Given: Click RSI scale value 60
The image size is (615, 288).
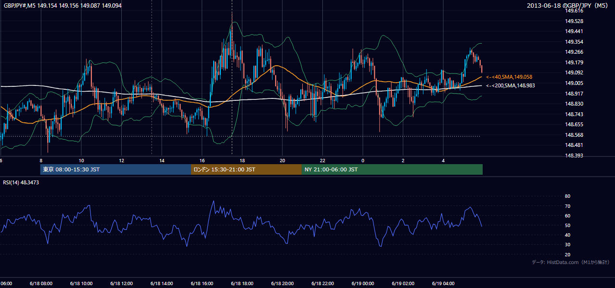Looking at the screenshot, I should (x=567, y=216).
